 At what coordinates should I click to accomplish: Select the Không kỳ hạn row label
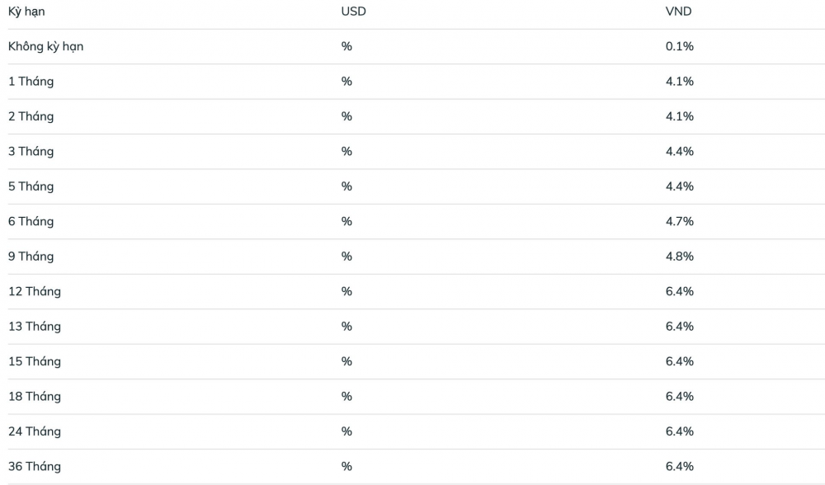coord(45,47)
